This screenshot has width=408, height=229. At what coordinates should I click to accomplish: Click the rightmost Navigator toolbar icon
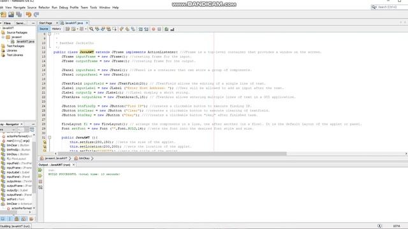click(31, 219)
